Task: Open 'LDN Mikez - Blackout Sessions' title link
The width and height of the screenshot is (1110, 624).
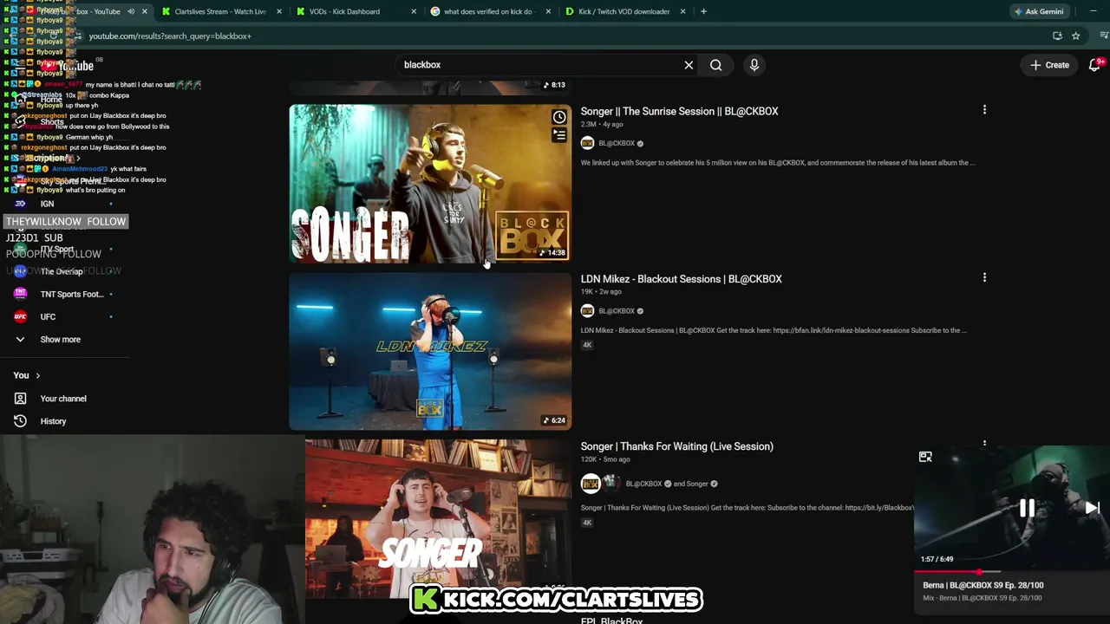Action: pos(681,279)
